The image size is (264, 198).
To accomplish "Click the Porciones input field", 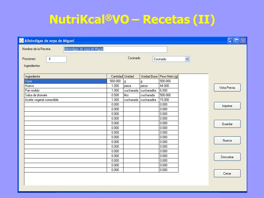I will (x=56, y=59).
